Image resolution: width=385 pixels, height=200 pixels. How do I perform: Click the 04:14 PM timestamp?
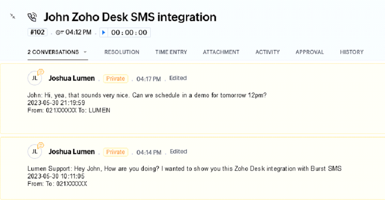click(149, 153)
